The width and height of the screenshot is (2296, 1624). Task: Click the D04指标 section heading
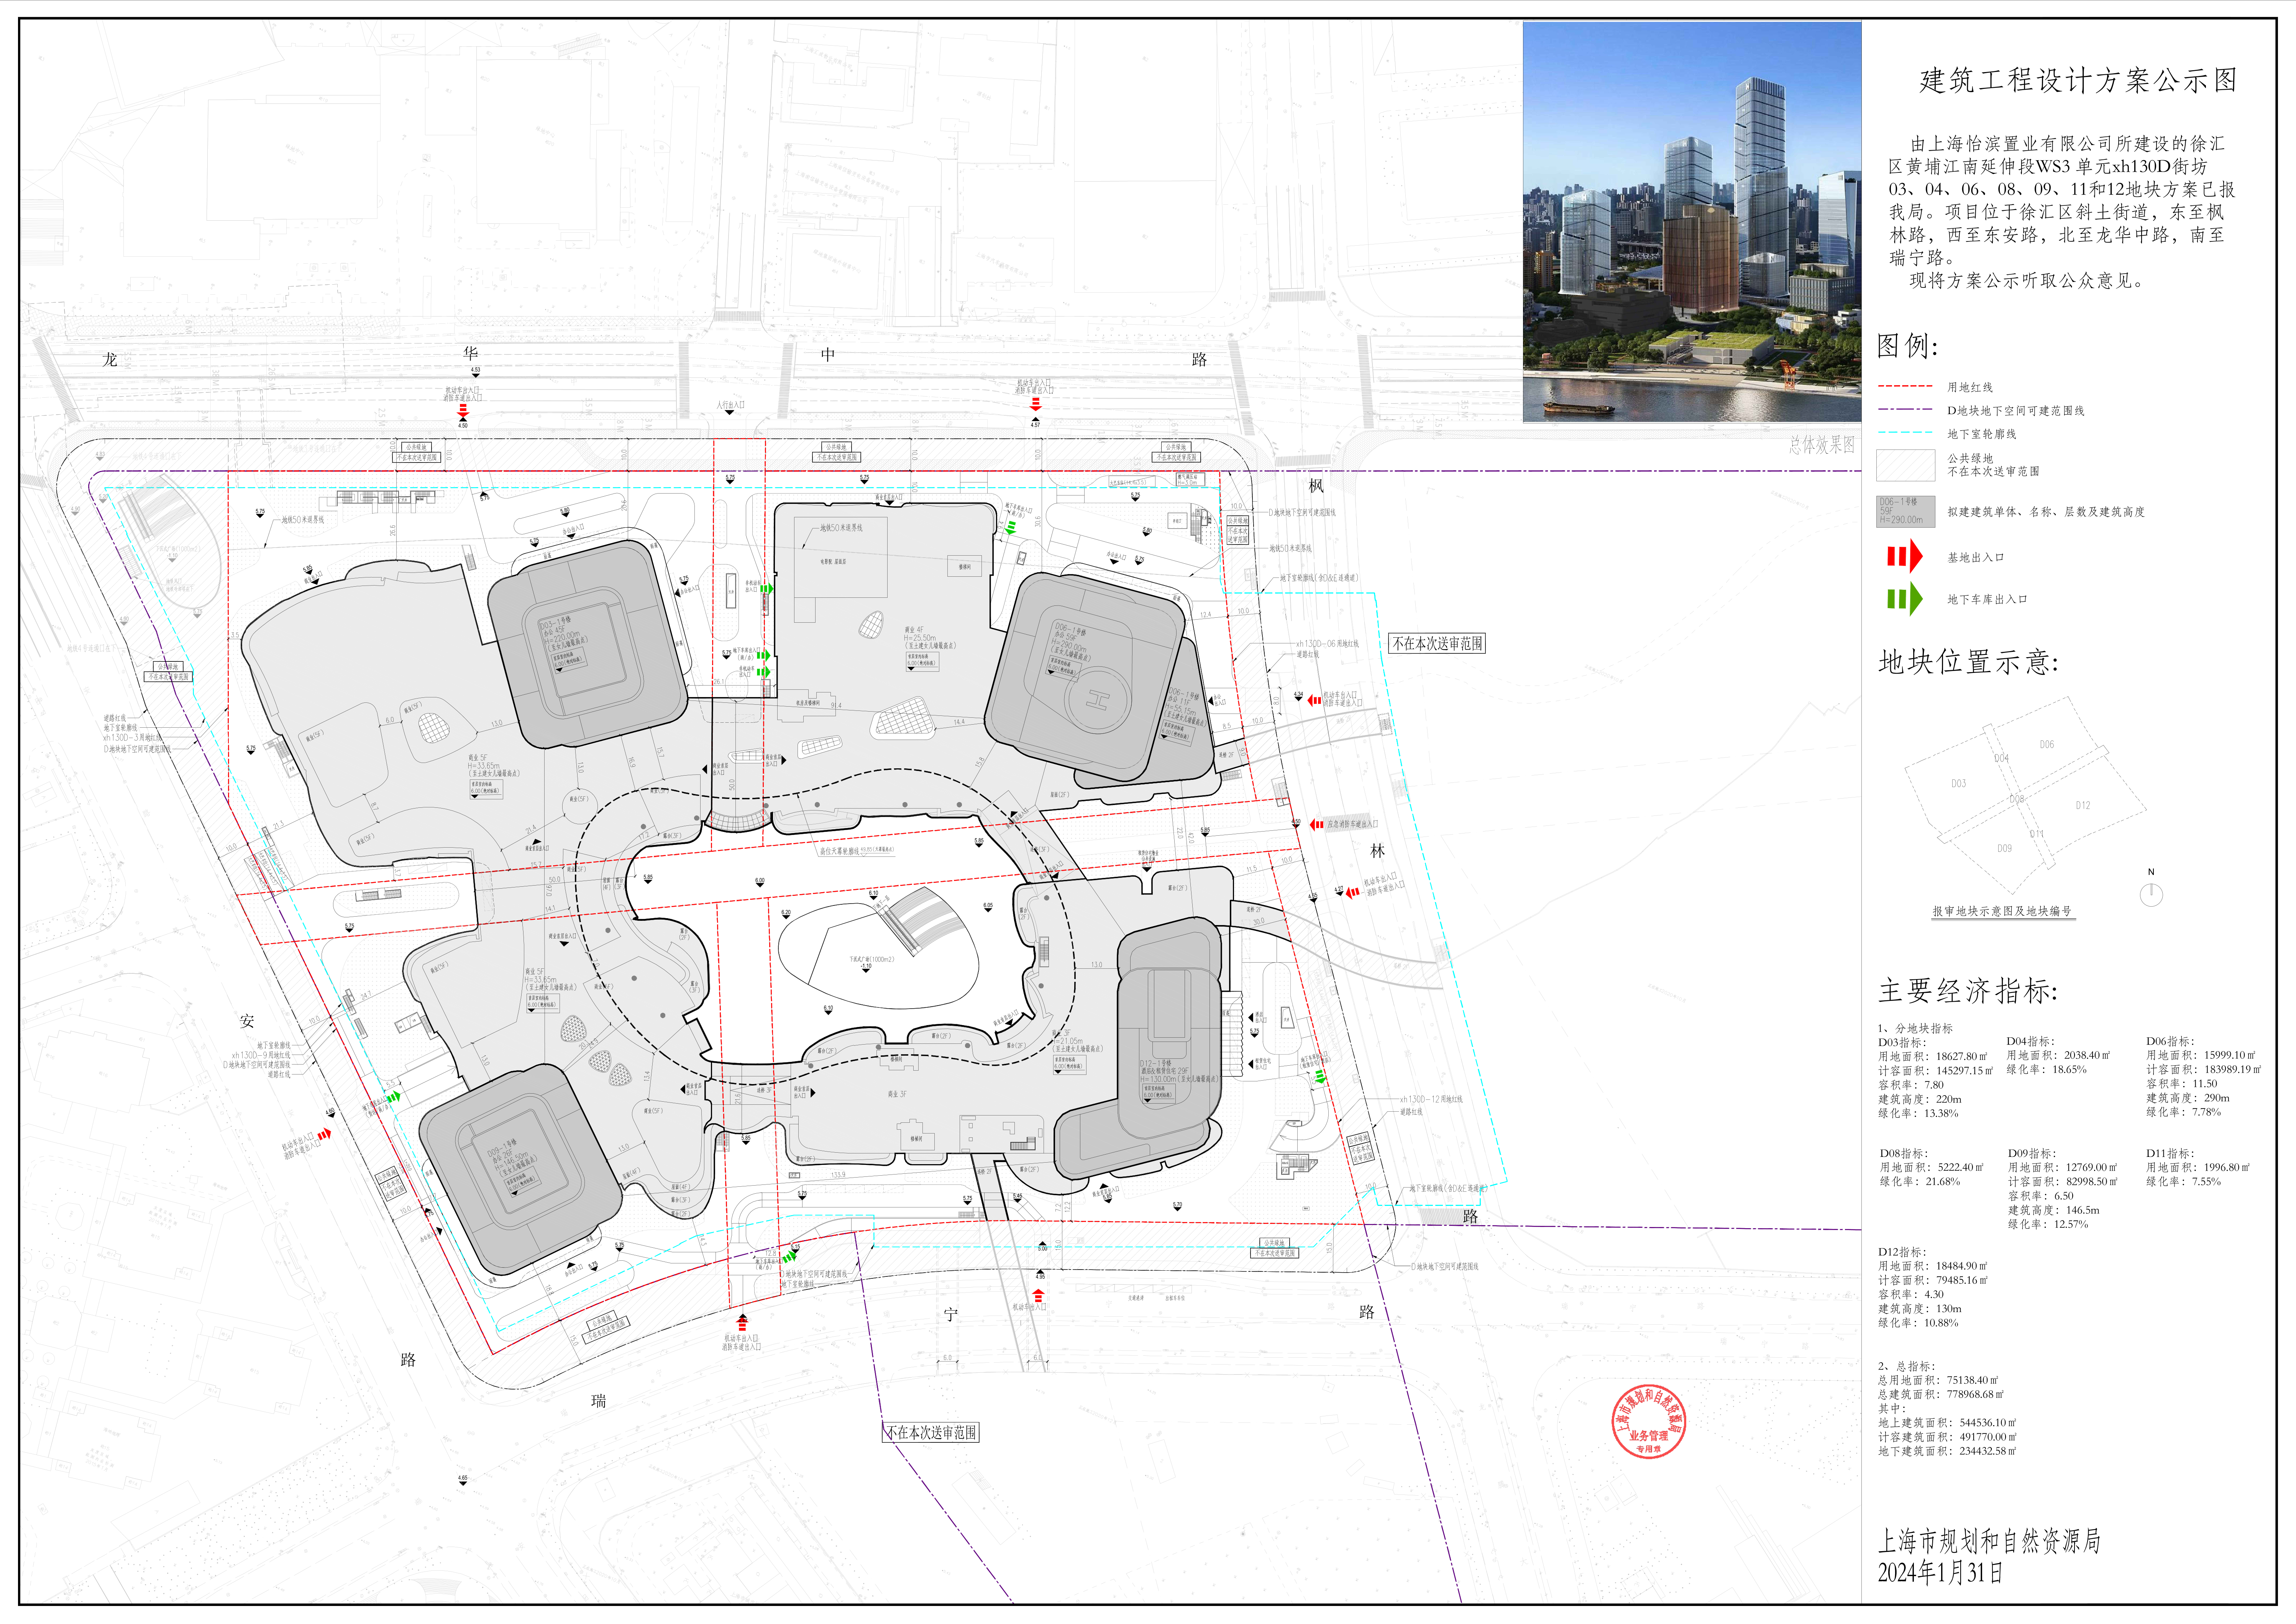click(x=2031, y=1041)
